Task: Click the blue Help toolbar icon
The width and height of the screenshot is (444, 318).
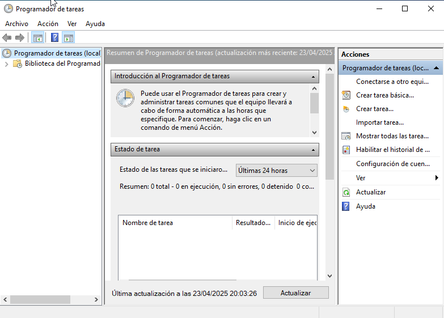Action: (54, 38)
